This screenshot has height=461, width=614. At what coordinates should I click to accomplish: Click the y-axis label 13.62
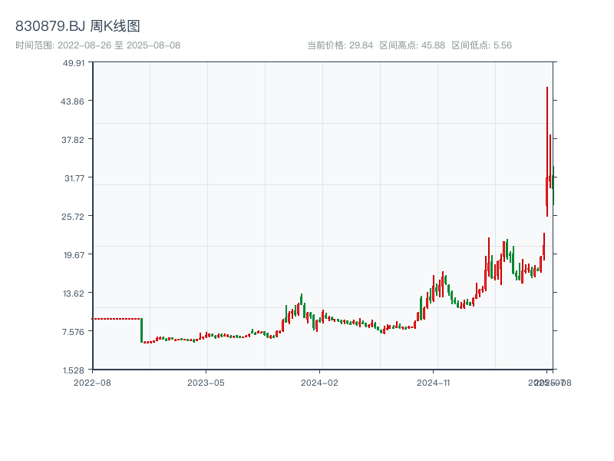pyautogui.click(x=74, y=294)
